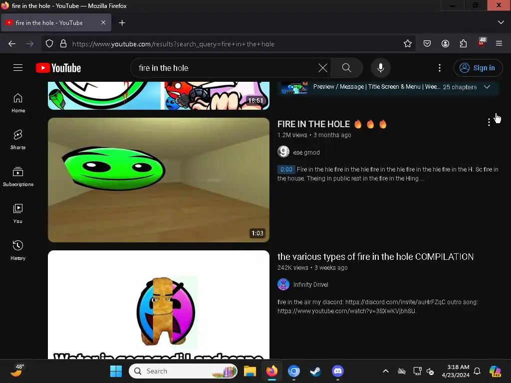The image size is (511, 383).
Task: Open the various types of fire compilation title
Action: [375, 257]
